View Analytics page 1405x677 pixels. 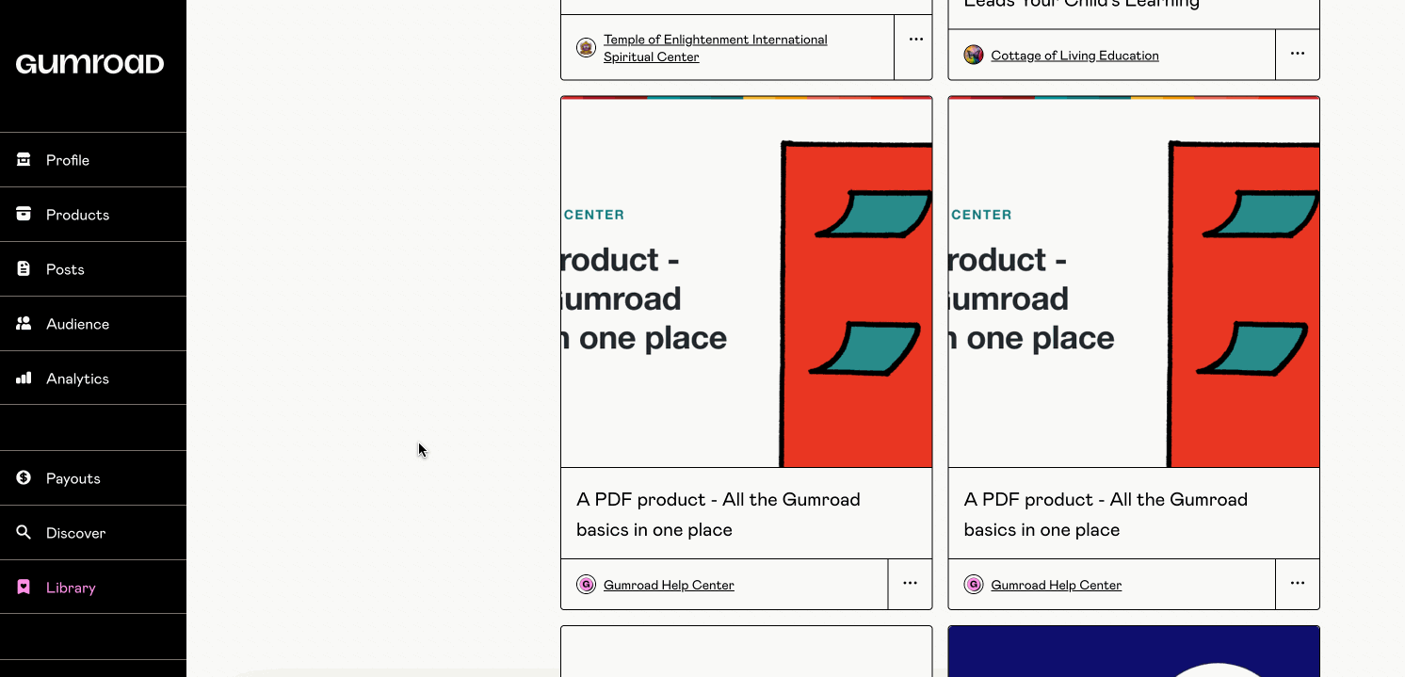pos(93,378)
